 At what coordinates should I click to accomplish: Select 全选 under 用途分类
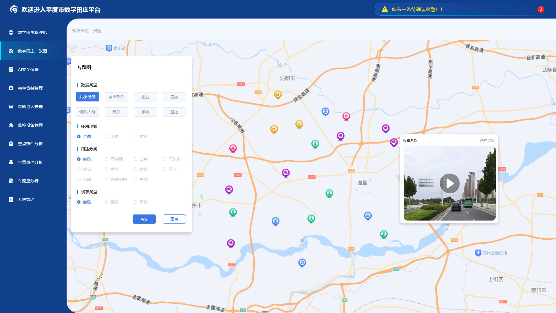click(x=84, y=159)
